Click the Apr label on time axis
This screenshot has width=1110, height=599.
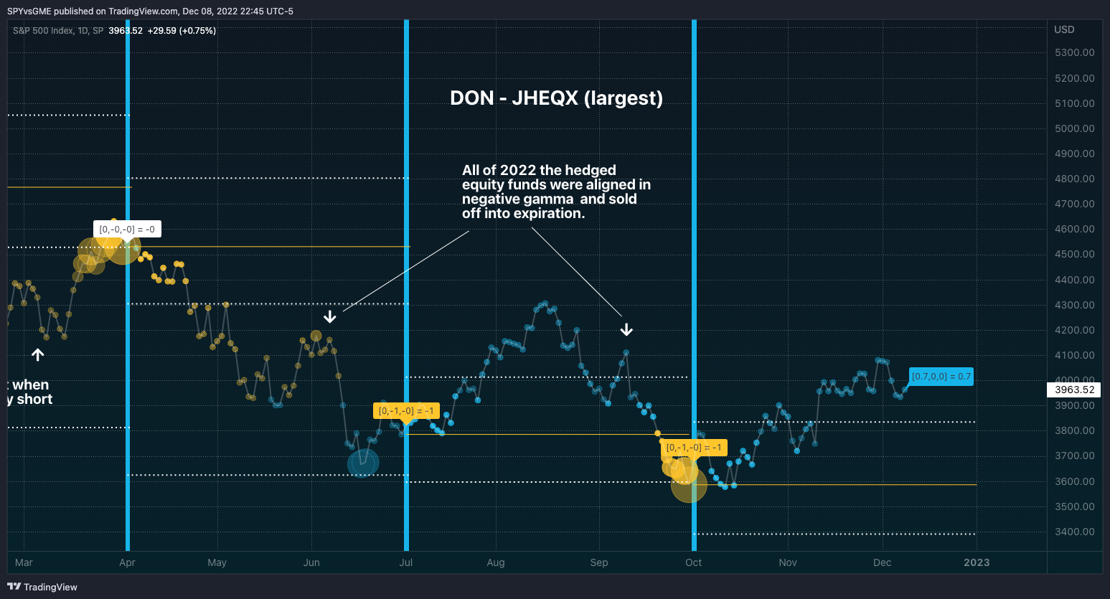pyautogui.click(x=127, y=562)
